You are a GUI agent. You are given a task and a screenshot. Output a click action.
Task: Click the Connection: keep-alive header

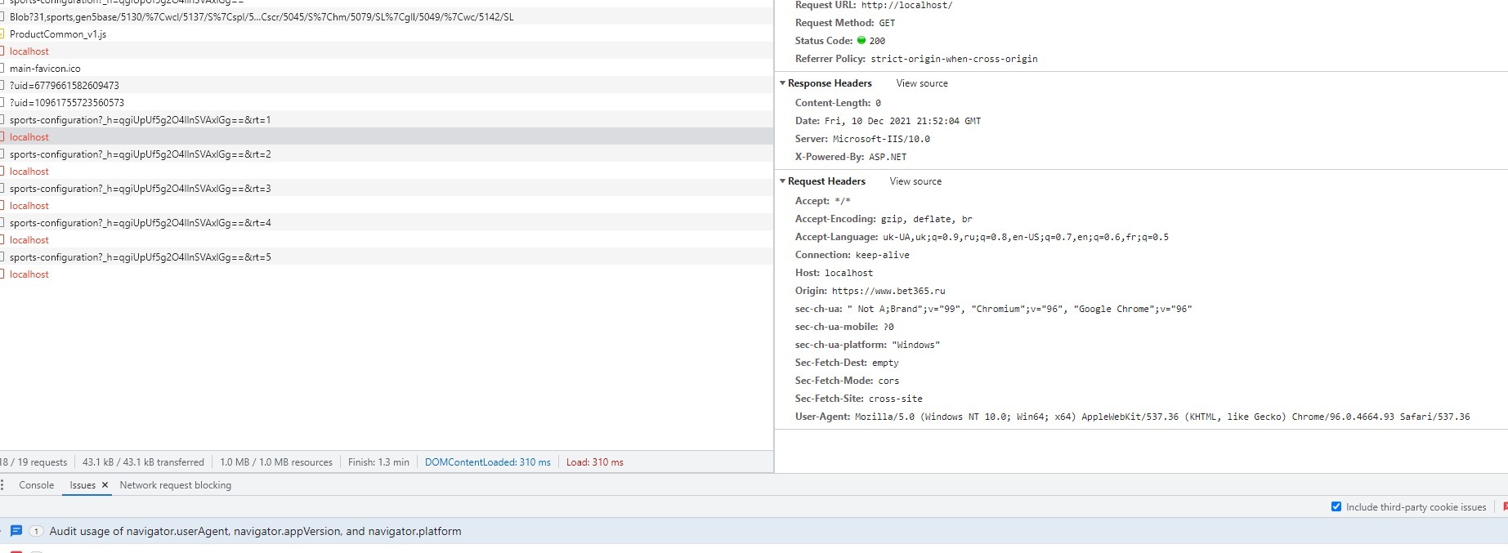coord(852,255)
